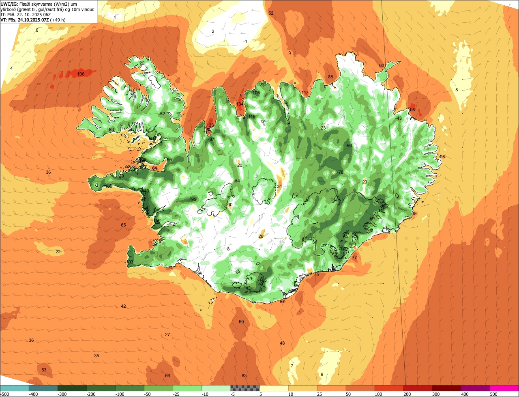Click the flux value 53 in the lower left

pos(44,370)
